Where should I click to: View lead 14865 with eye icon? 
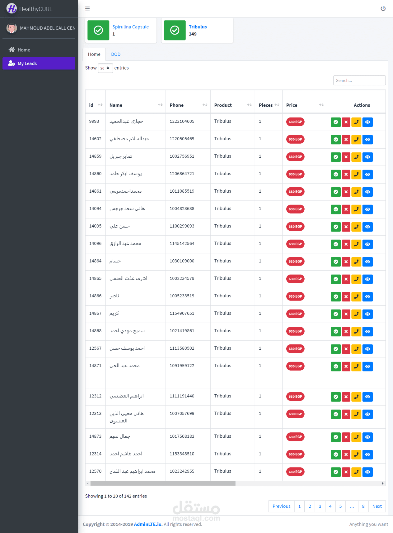pyautogui.click(x=367, y=279)
